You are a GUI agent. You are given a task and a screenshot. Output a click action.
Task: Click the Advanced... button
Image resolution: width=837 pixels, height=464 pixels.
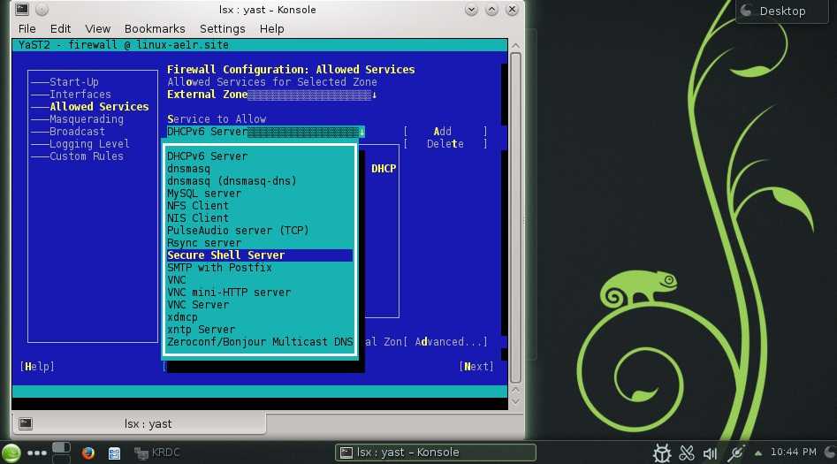(x=445, y=342)
